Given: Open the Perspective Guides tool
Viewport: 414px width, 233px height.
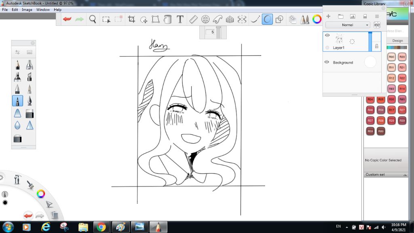Looking at the screenshot, I should click(230, 19).
